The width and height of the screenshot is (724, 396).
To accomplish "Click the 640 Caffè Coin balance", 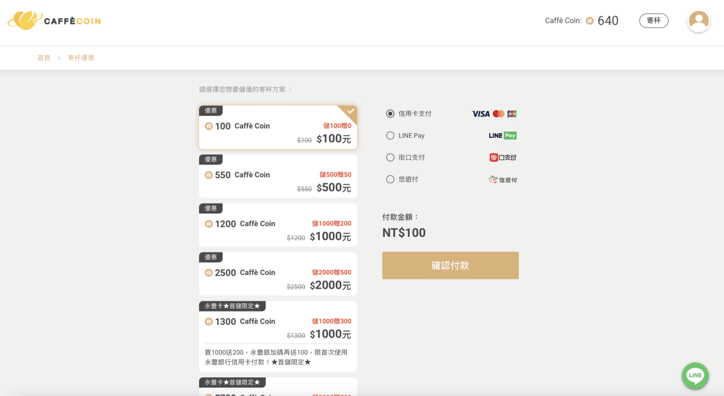I will point(608,21).
